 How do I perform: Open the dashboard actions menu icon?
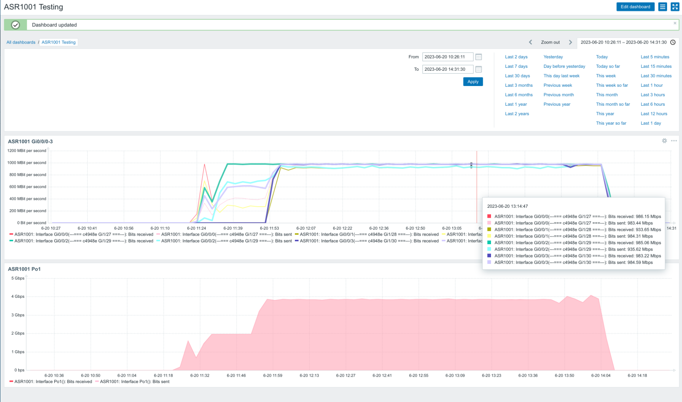(x=662, y=7)
